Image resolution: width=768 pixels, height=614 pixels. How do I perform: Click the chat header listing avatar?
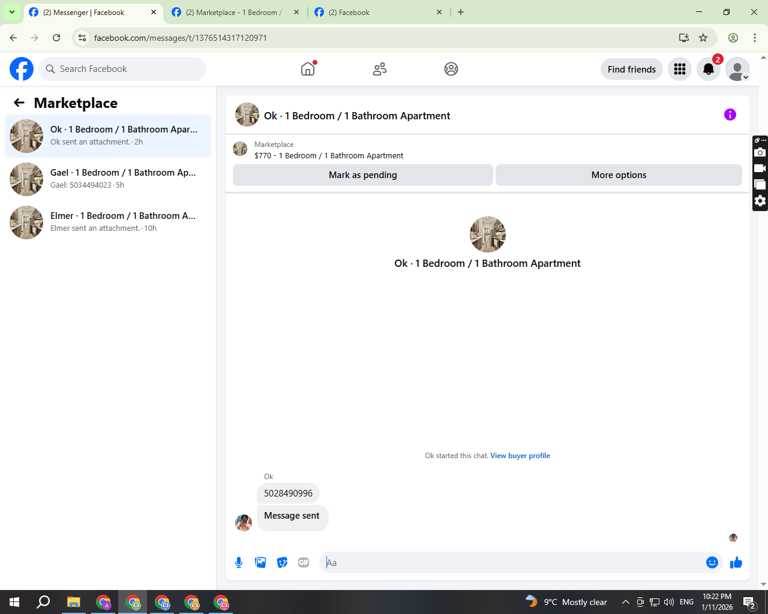click(x=247, y=115)
